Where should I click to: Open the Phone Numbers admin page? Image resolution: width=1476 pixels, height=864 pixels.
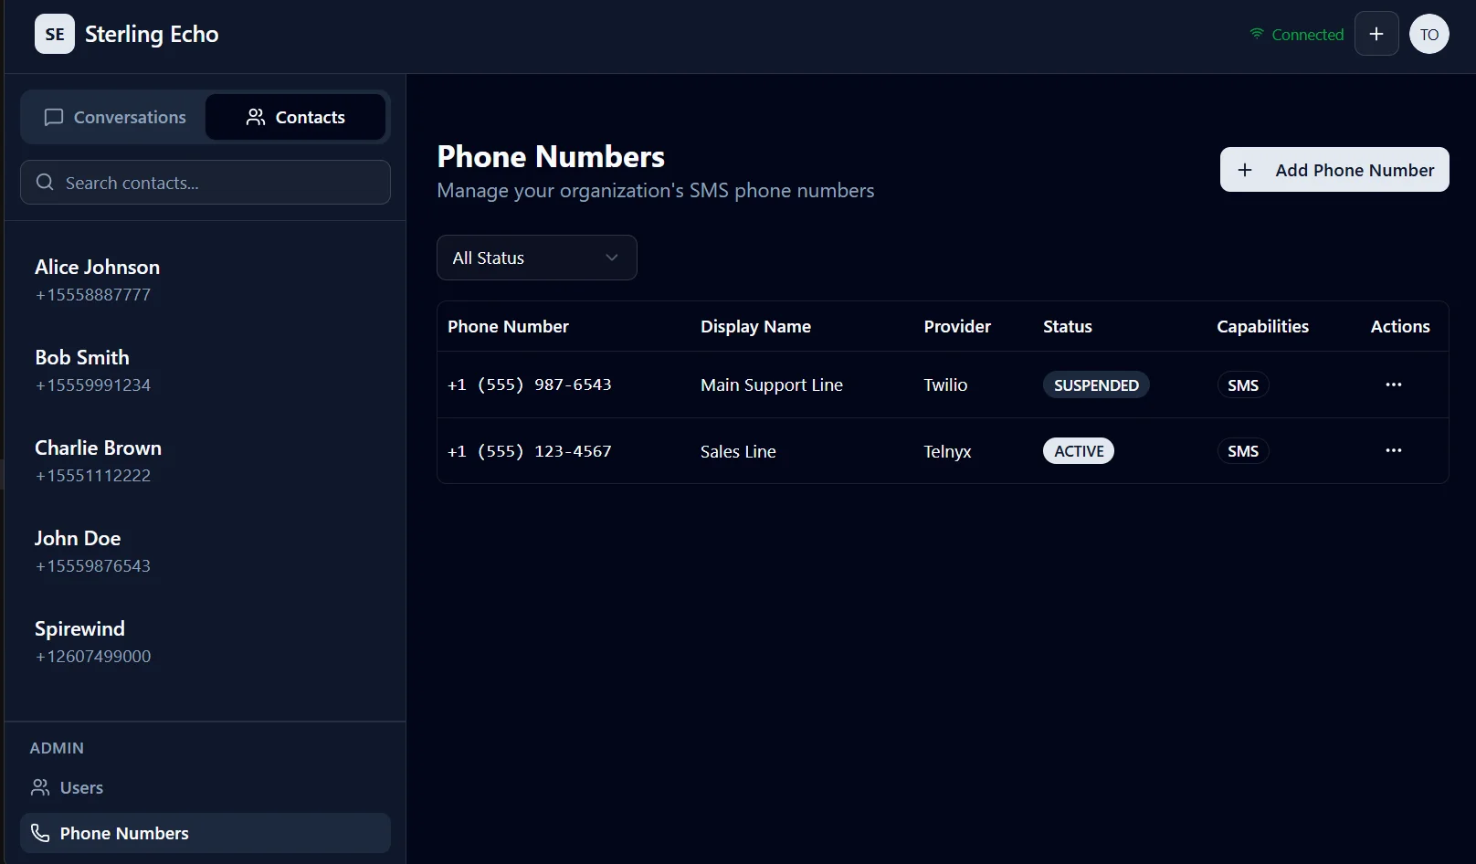[123, 833]
